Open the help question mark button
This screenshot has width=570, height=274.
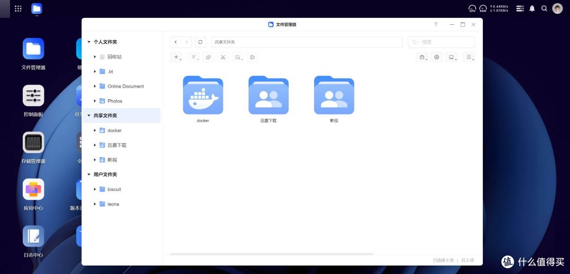point(435,25)
